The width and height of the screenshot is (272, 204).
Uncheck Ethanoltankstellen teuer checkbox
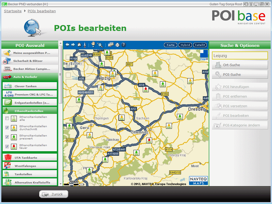tap(7, 146)
